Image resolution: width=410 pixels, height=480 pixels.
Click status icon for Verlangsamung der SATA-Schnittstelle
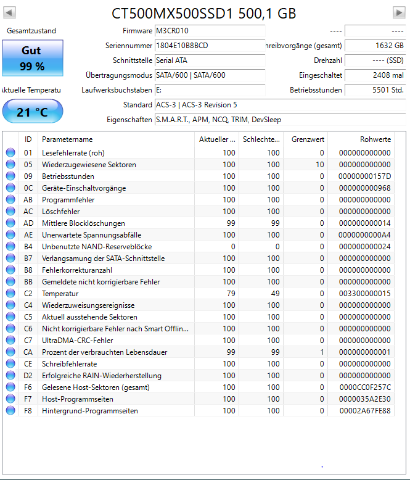(10, 258)
